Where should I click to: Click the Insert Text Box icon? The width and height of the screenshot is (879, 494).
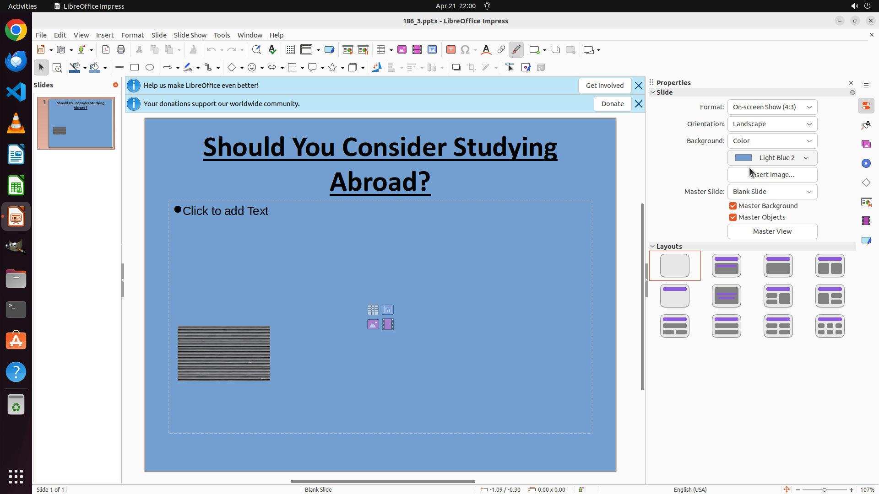click(450, 50)
